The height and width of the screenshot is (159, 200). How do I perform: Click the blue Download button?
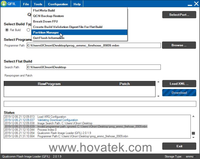179,93
